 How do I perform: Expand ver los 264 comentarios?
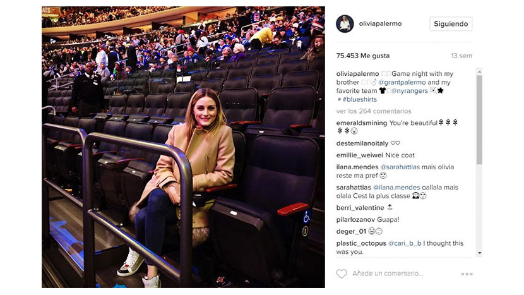tap(374, 111)
